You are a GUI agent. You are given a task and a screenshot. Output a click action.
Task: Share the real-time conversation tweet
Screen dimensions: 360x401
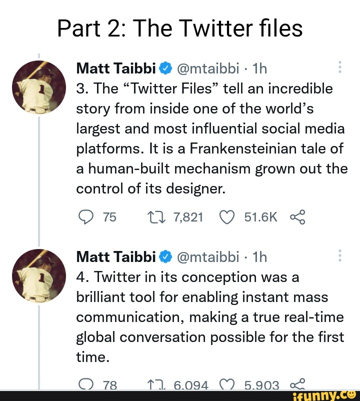[x=298, y=385]
